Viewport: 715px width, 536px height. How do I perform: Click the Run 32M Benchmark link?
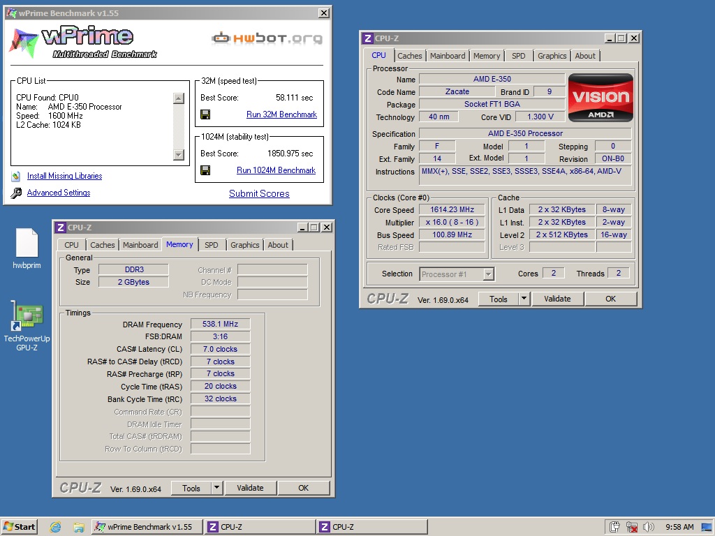[x=281, y=114]
